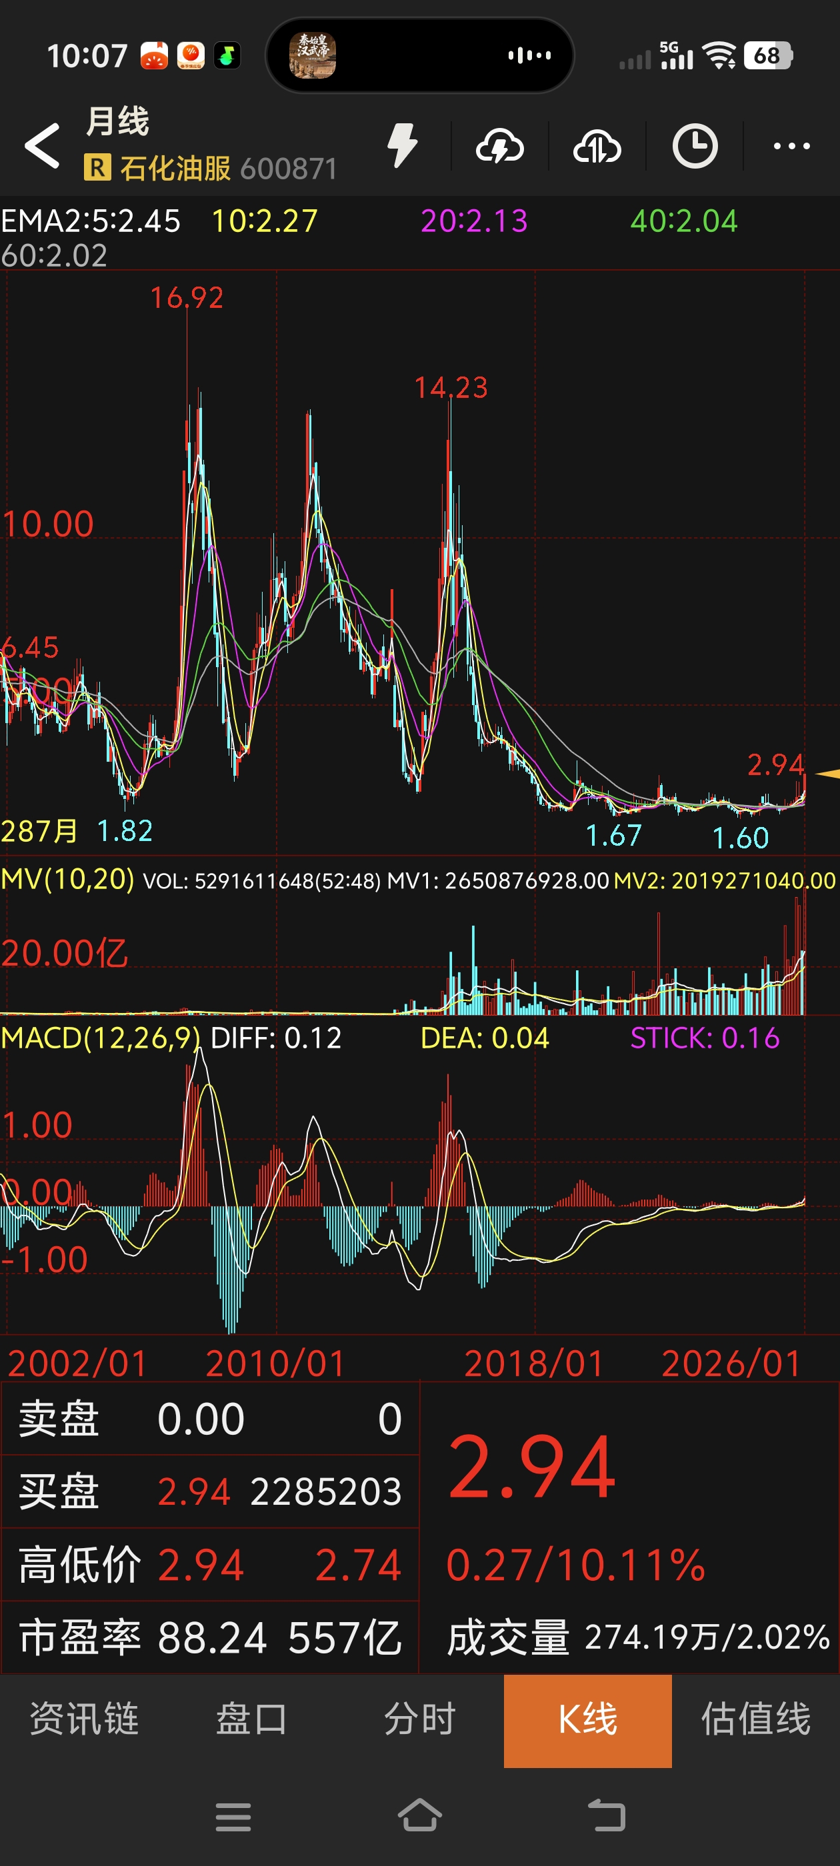This screenshot has width=840, height=1866.
Task: Switch to 盘口 tab
Action: click(x=251, y=1719)
